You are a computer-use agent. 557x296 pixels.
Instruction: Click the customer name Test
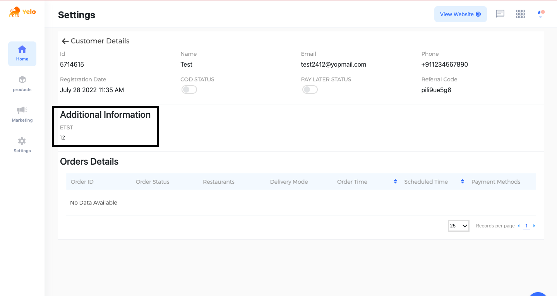coord(187,64)
